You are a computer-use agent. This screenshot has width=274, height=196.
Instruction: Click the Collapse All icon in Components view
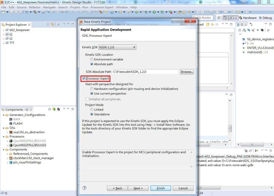tap(50, 109)
